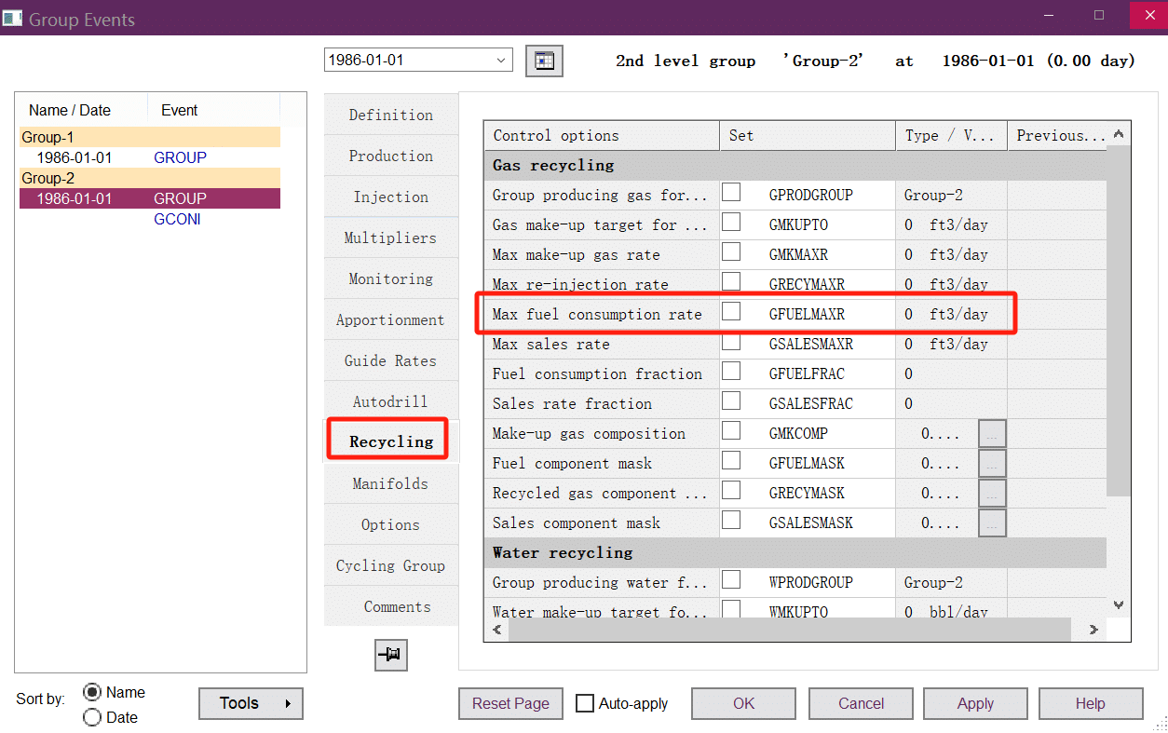Click the Group Events window title icon
Viewport: 1168px width, 733px height.
pyautogui.click(x=13, y=19)
